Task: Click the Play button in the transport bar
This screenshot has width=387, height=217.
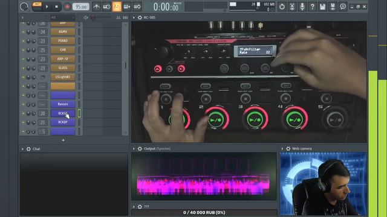Action: tap(47, 7)
